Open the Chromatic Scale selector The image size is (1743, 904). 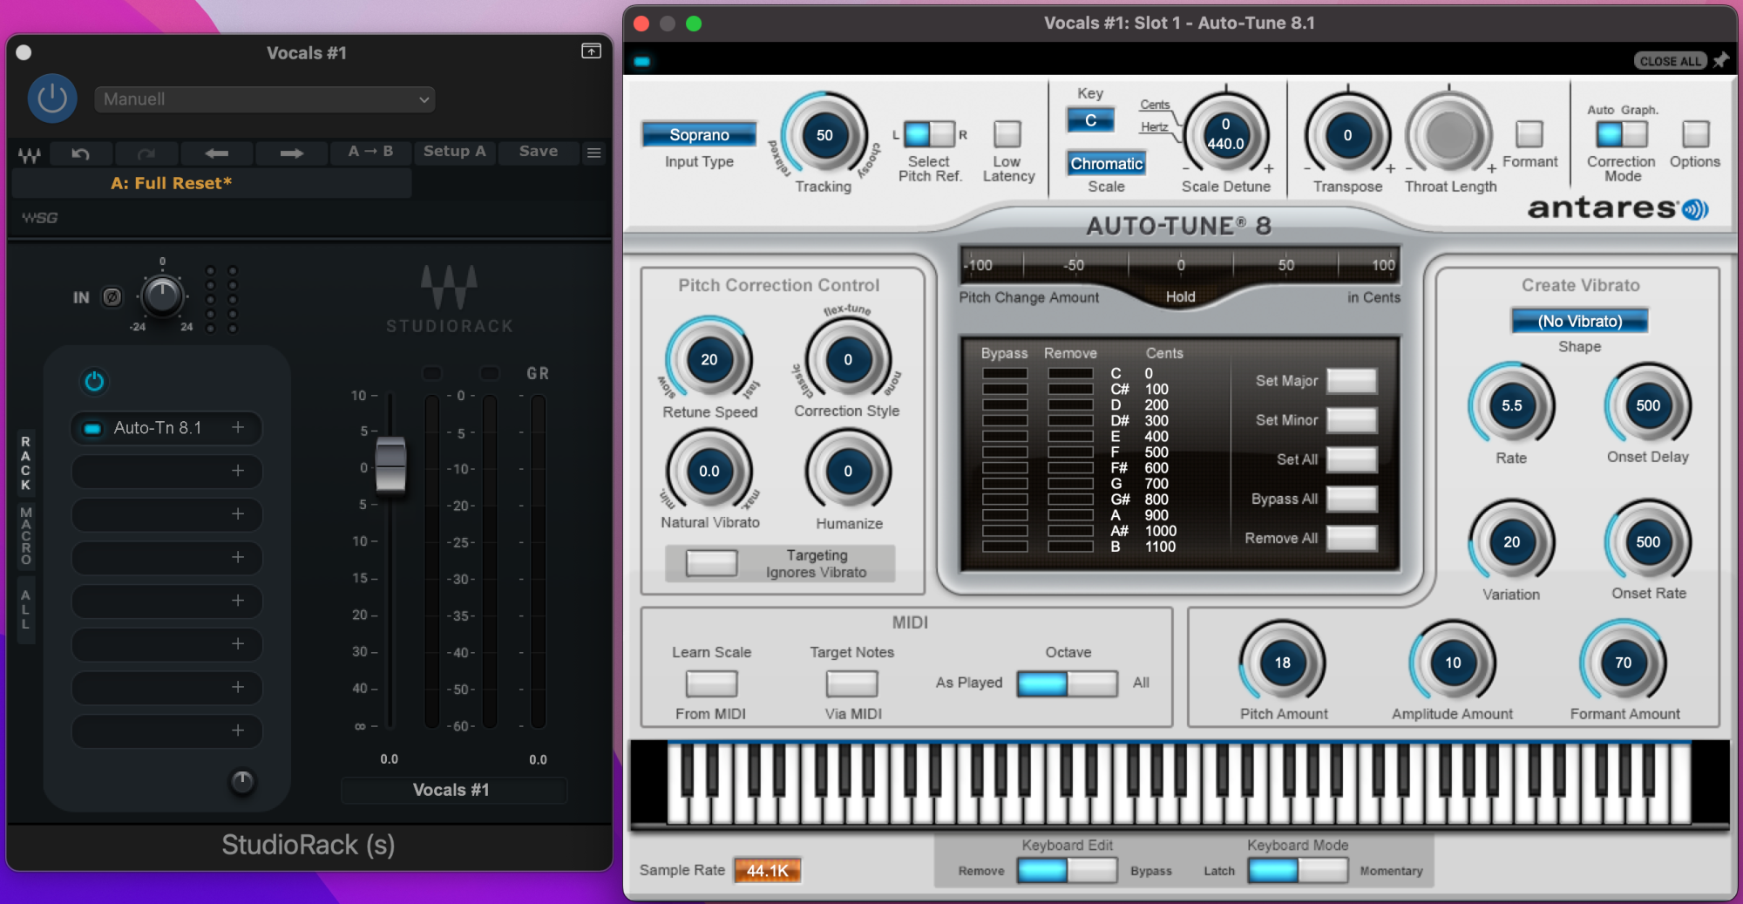coord(1106,163)
